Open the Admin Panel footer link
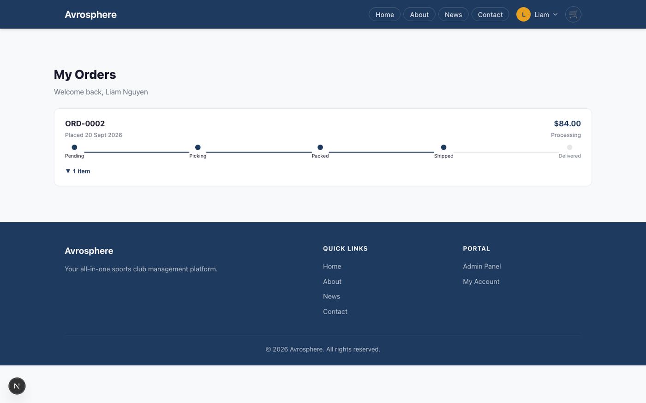The image size is (646, 403). [482, 266]
